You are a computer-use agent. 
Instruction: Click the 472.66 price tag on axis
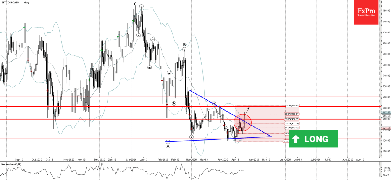pos(386,112)
